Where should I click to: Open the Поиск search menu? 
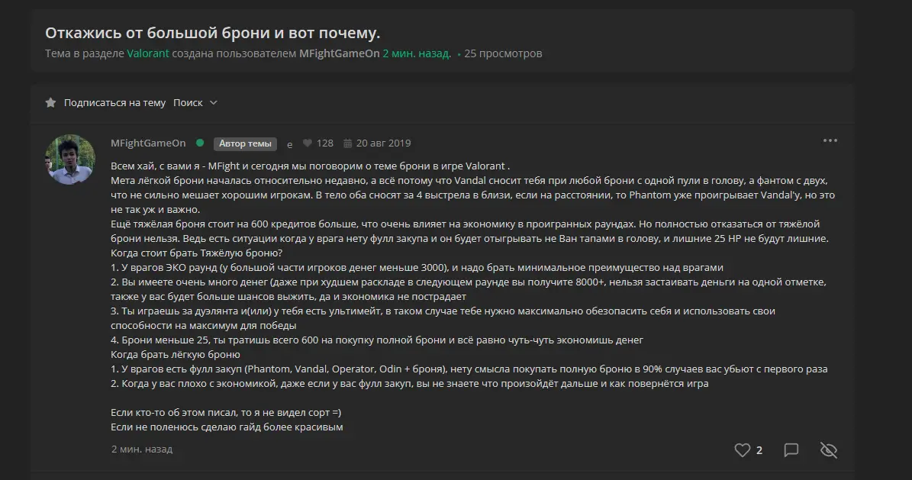188,102
